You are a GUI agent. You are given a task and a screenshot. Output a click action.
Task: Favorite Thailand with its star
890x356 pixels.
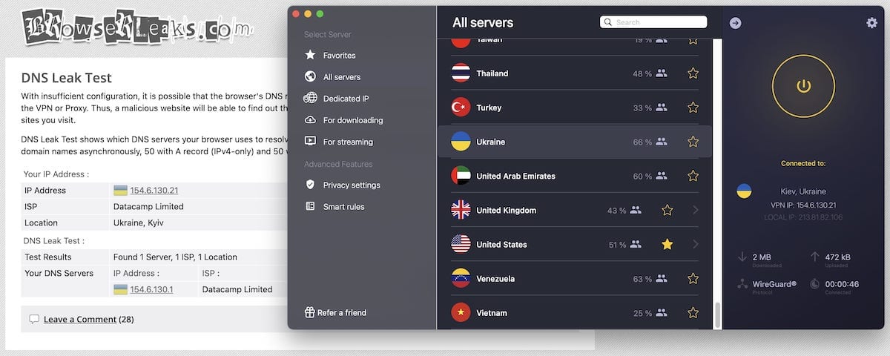(x=693, y=73)
